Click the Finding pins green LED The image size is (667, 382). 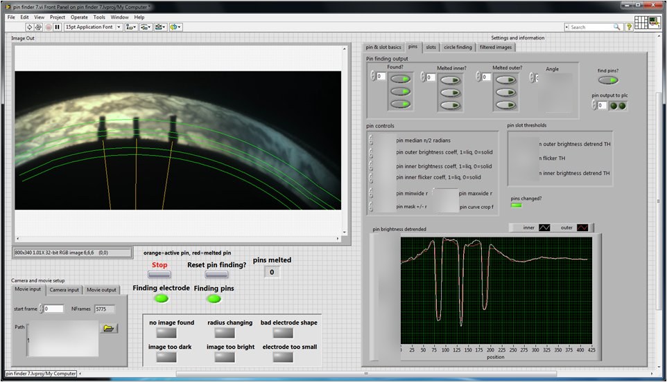click(x=214, y=299)
